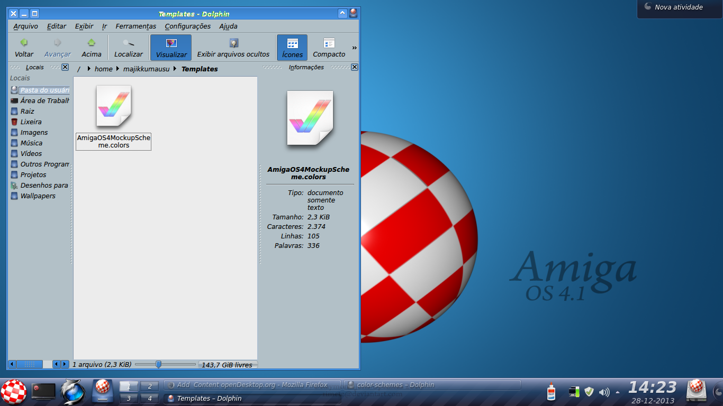Close the Locais panel
Image resolution: width=723 pixels, height=406 pixels.
65,67
